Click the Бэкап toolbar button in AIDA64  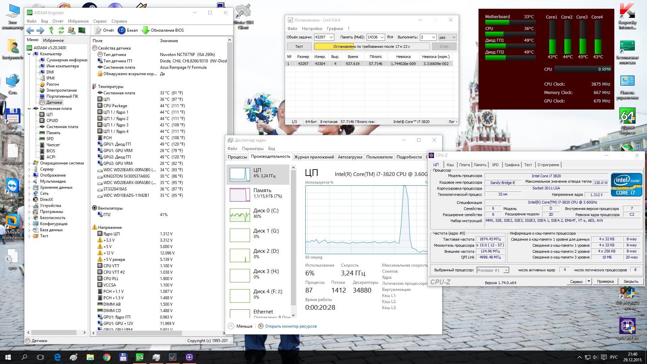(128, 30)
